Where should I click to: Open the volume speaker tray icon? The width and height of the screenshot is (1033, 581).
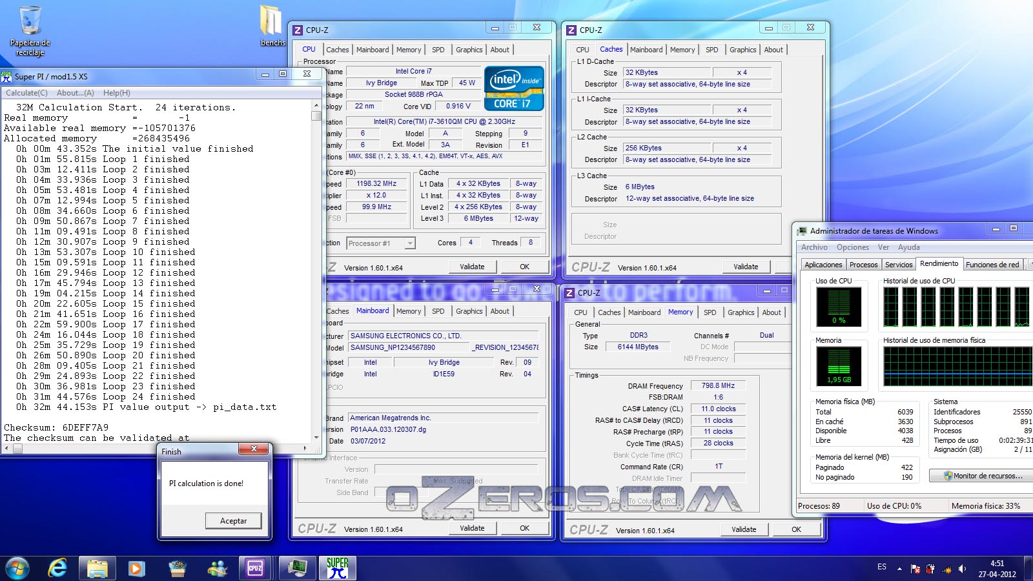click(962, 569)
